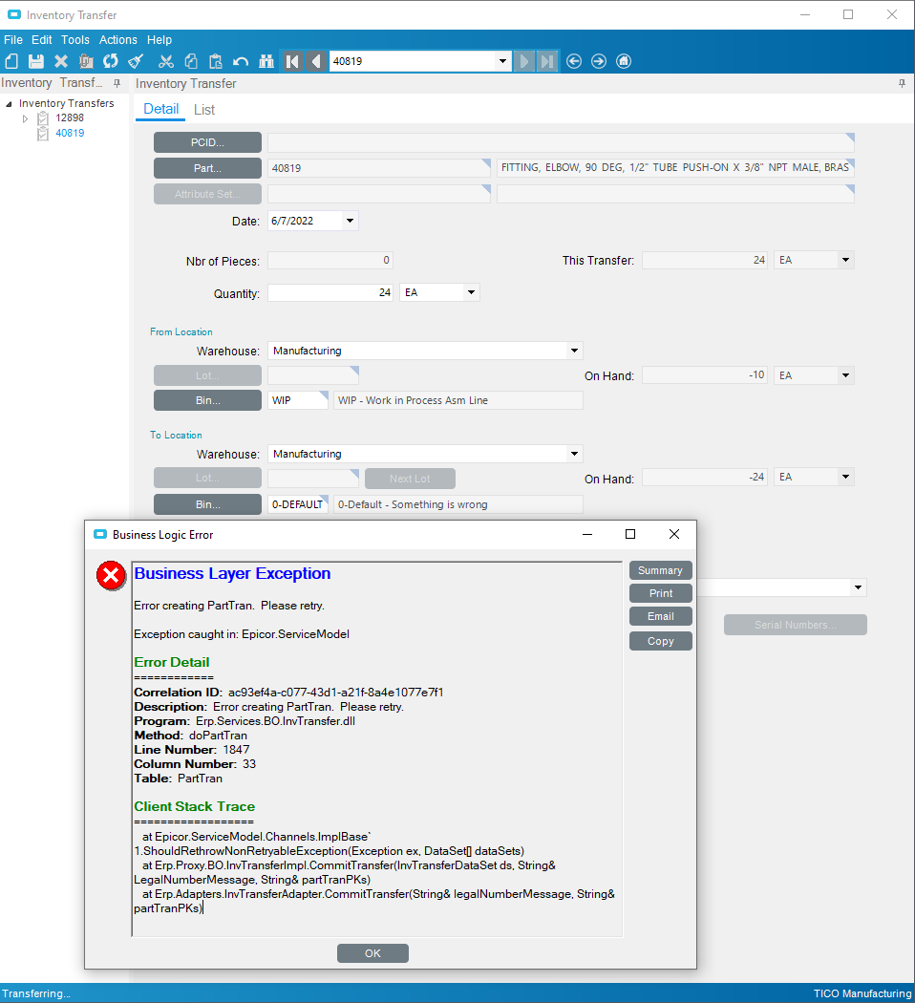Close the Business Logic Error dialog

point(674,534)
